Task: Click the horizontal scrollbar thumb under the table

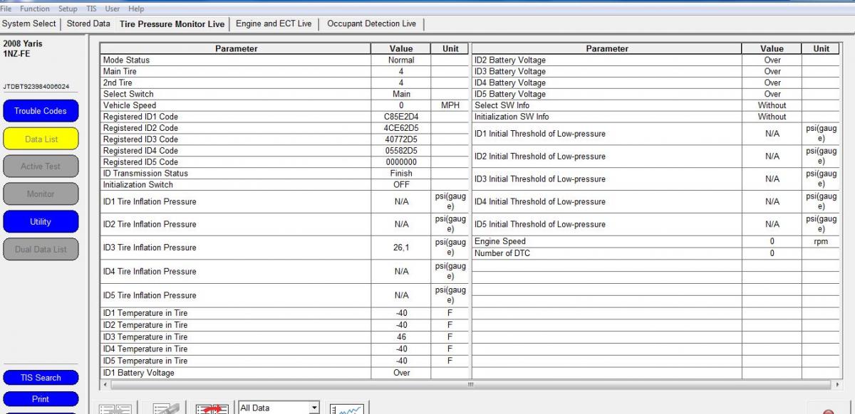Action: point(470,384)
